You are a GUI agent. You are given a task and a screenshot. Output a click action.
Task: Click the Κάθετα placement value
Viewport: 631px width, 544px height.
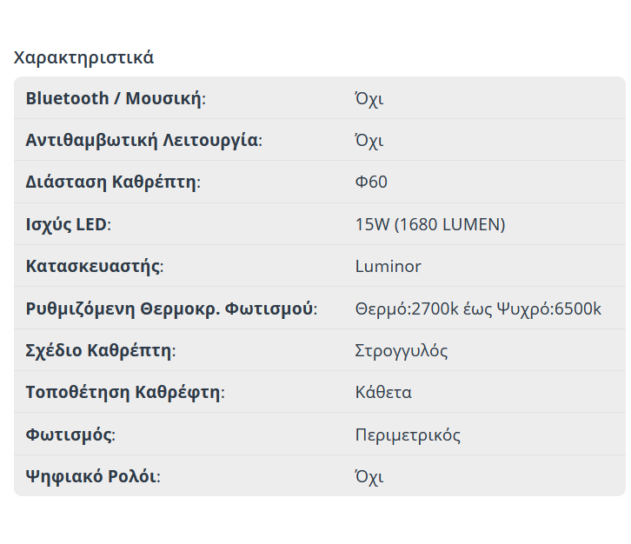tap(383, 392)
